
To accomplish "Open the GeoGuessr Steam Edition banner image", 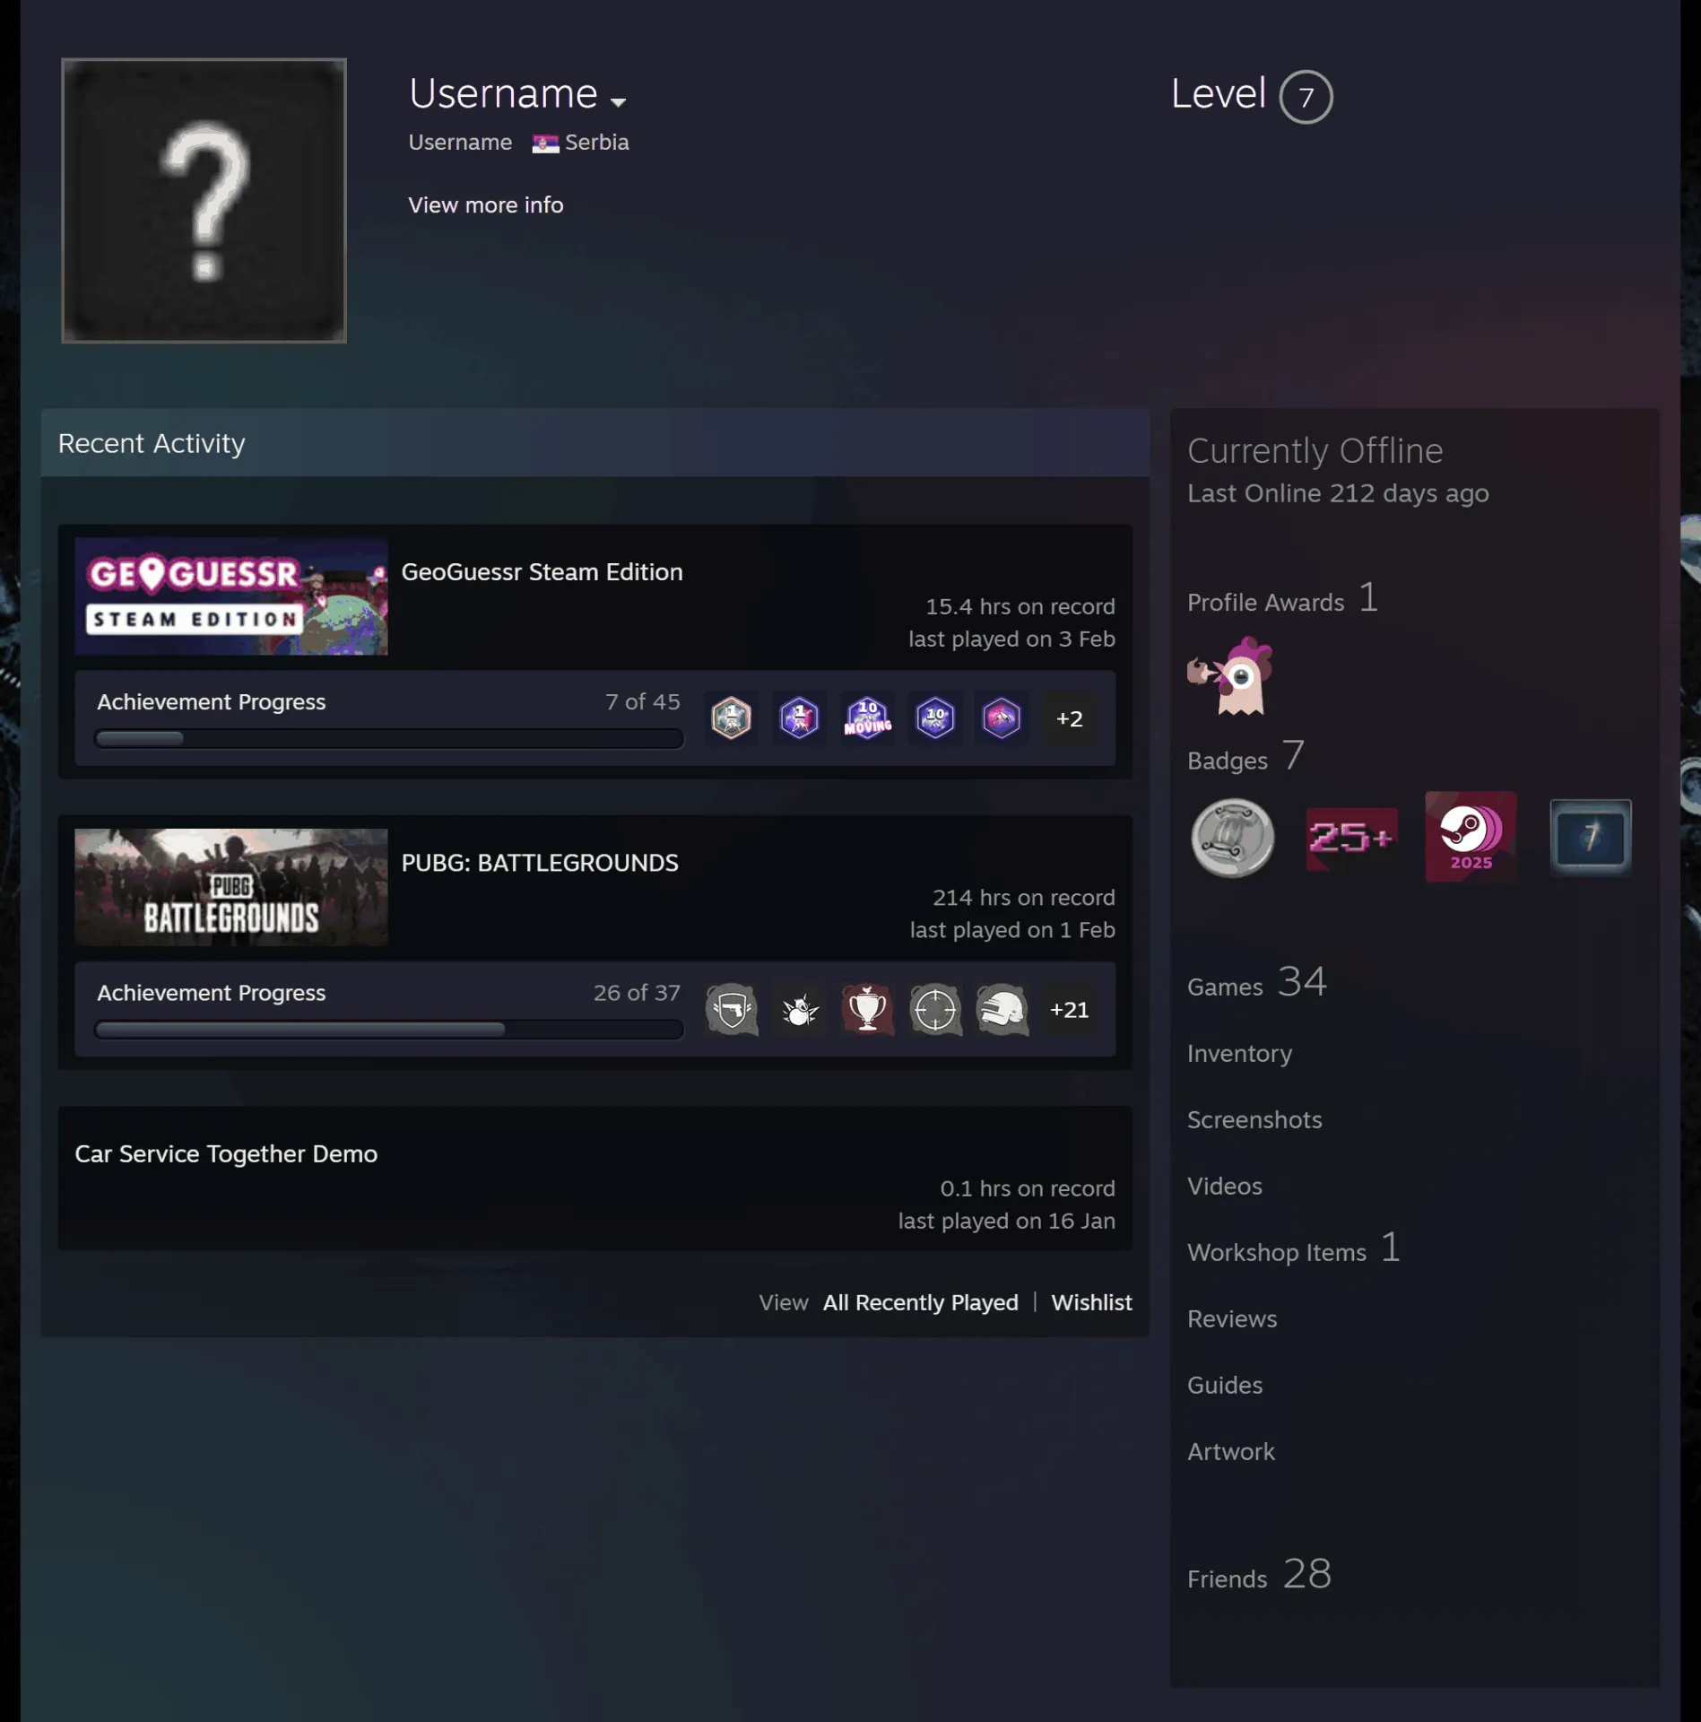I will pos(231,596).
